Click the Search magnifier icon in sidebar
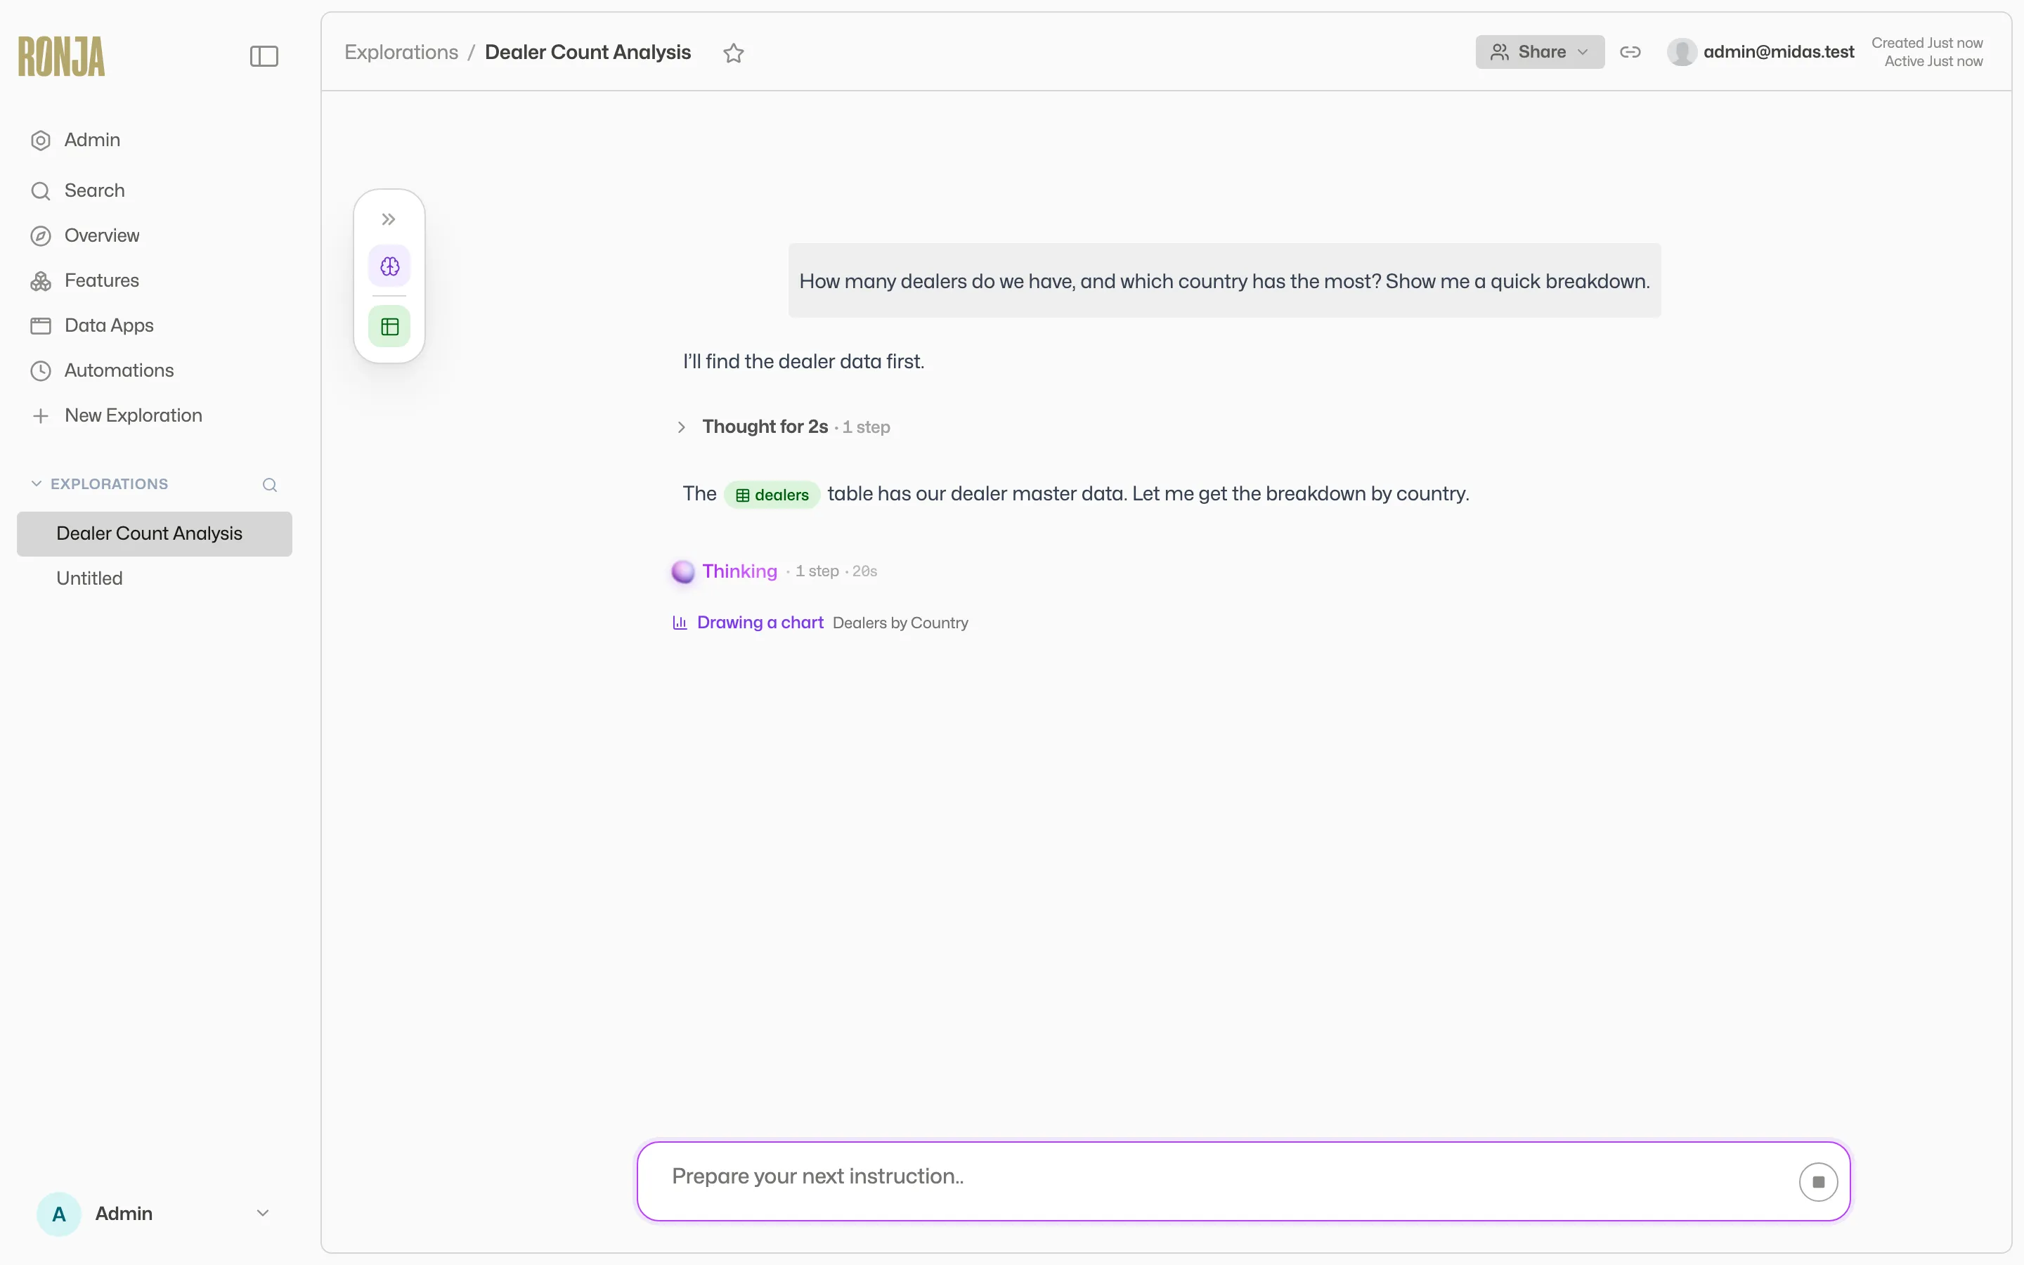Image resolution: width=2024 pixels, height=1265 pixels. tap(41, 190)
